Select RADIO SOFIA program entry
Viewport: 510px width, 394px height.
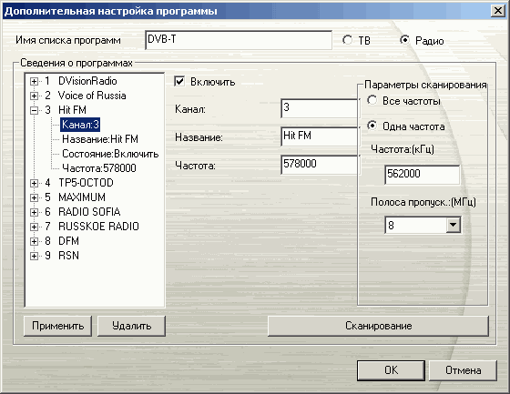pos(89,212)
